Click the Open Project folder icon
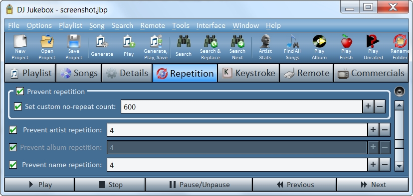This screenshot has width=413, height=196. pyautogui.click(x=47, y=42)
